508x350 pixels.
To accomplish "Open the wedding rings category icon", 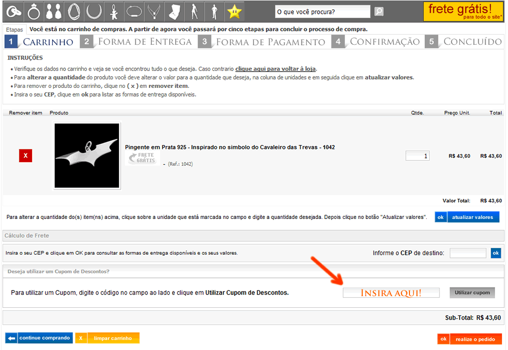I will (x=14, y=11).
